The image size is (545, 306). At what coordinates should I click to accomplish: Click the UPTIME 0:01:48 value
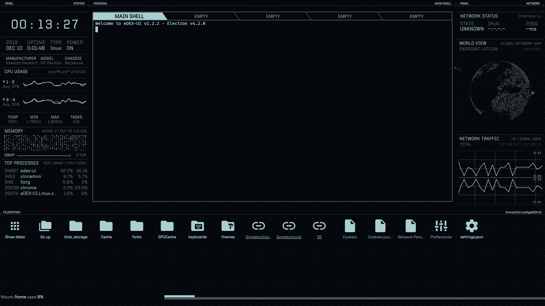point(36,48)
